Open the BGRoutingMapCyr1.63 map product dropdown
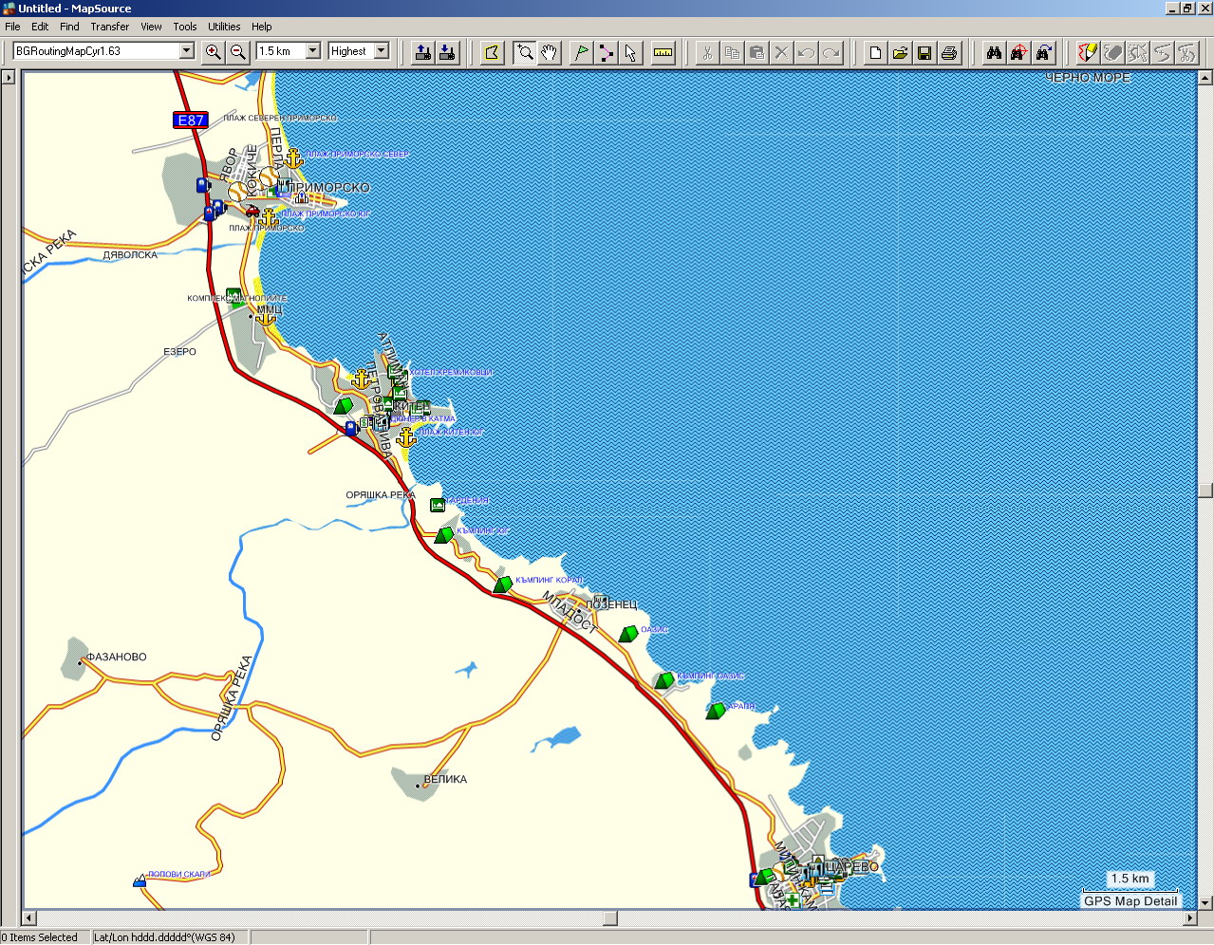This screenshot has width=1214, height=945. click(x=187, y=51)
